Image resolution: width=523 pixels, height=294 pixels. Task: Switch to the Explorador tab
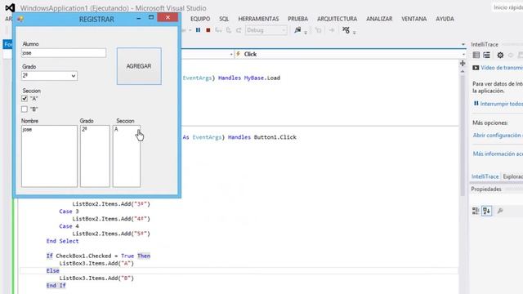[x=512, y=176]
